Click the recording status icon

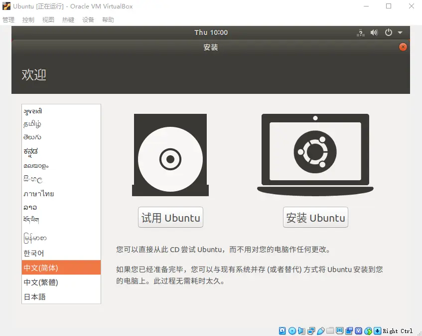click(349, 331)
